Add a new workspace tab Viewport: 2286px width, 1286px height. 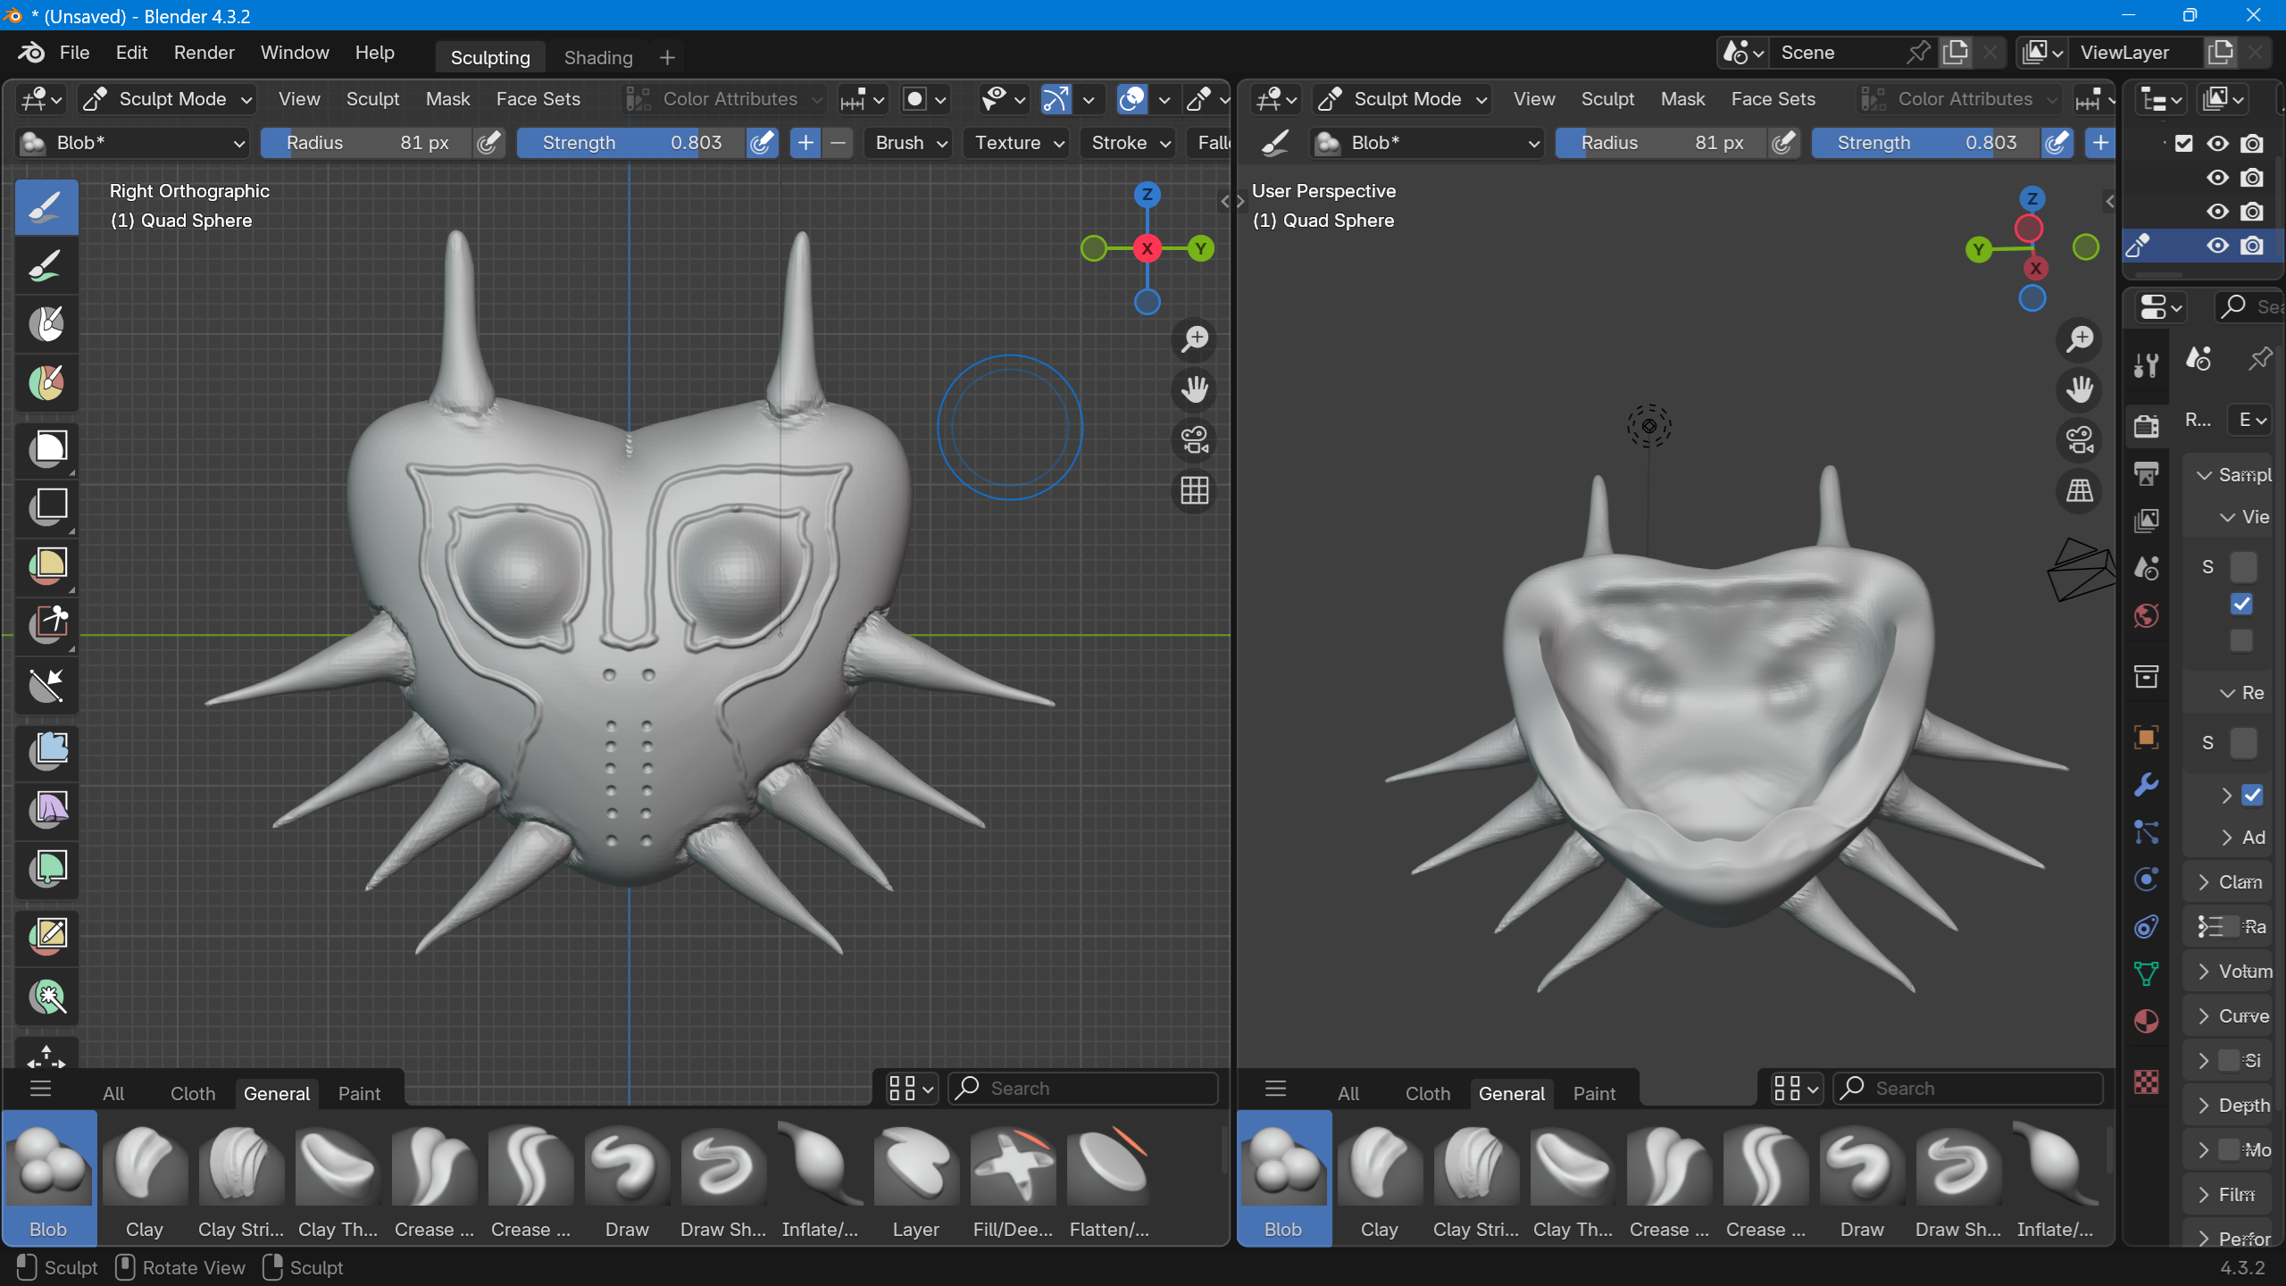click(x=667, y=57)
